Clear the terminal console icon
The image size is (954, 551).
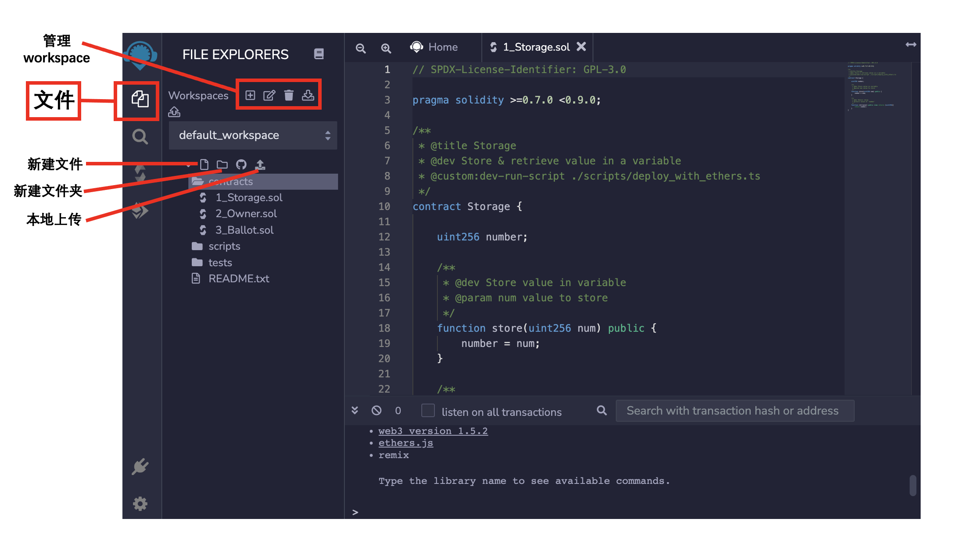tap(377, 410)
